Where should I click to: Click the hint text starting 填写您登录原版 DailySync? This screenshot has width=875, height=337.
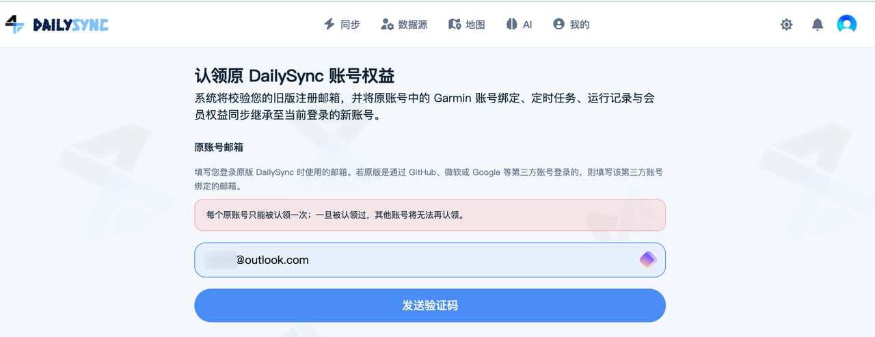pos(429,178)
